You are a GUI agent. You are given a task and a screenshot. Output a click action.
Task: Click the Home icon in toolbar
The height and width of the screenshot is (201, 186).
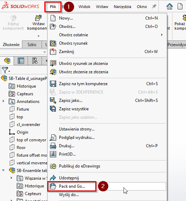170,6
